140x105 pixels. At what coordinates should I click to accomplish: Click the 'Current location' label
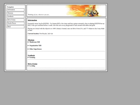click(33, 33)
